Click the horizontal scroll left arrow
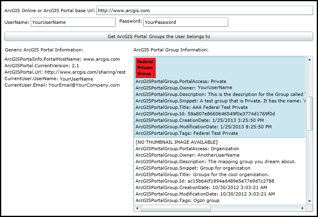 tap(137, 208)
